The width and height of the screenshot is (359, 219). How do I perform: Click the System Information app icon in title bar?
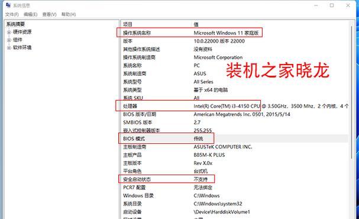[8, 5]
